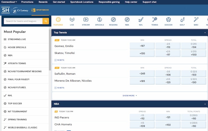Select over 21.5 at -134
This screenshot has width=208, height=131.
point(194,46)
